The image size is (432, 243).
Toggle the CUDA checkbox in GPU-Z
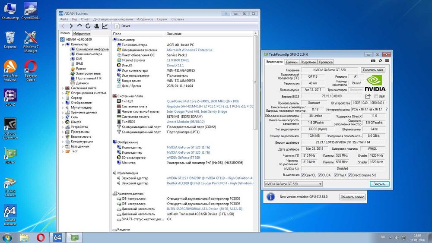320,175
